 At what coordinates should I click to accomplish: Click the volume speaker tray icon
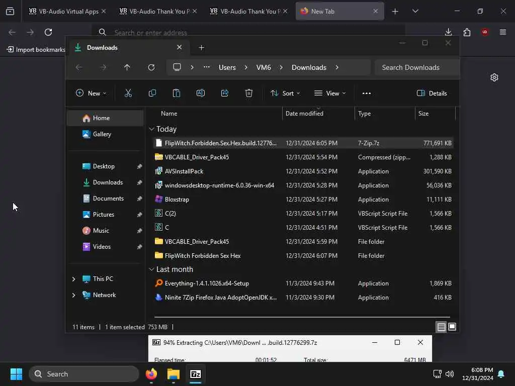tap(450, 374)
